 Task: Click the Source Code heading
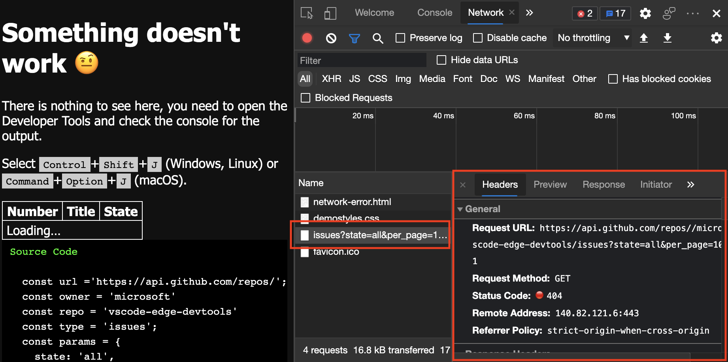coord(43,252)
